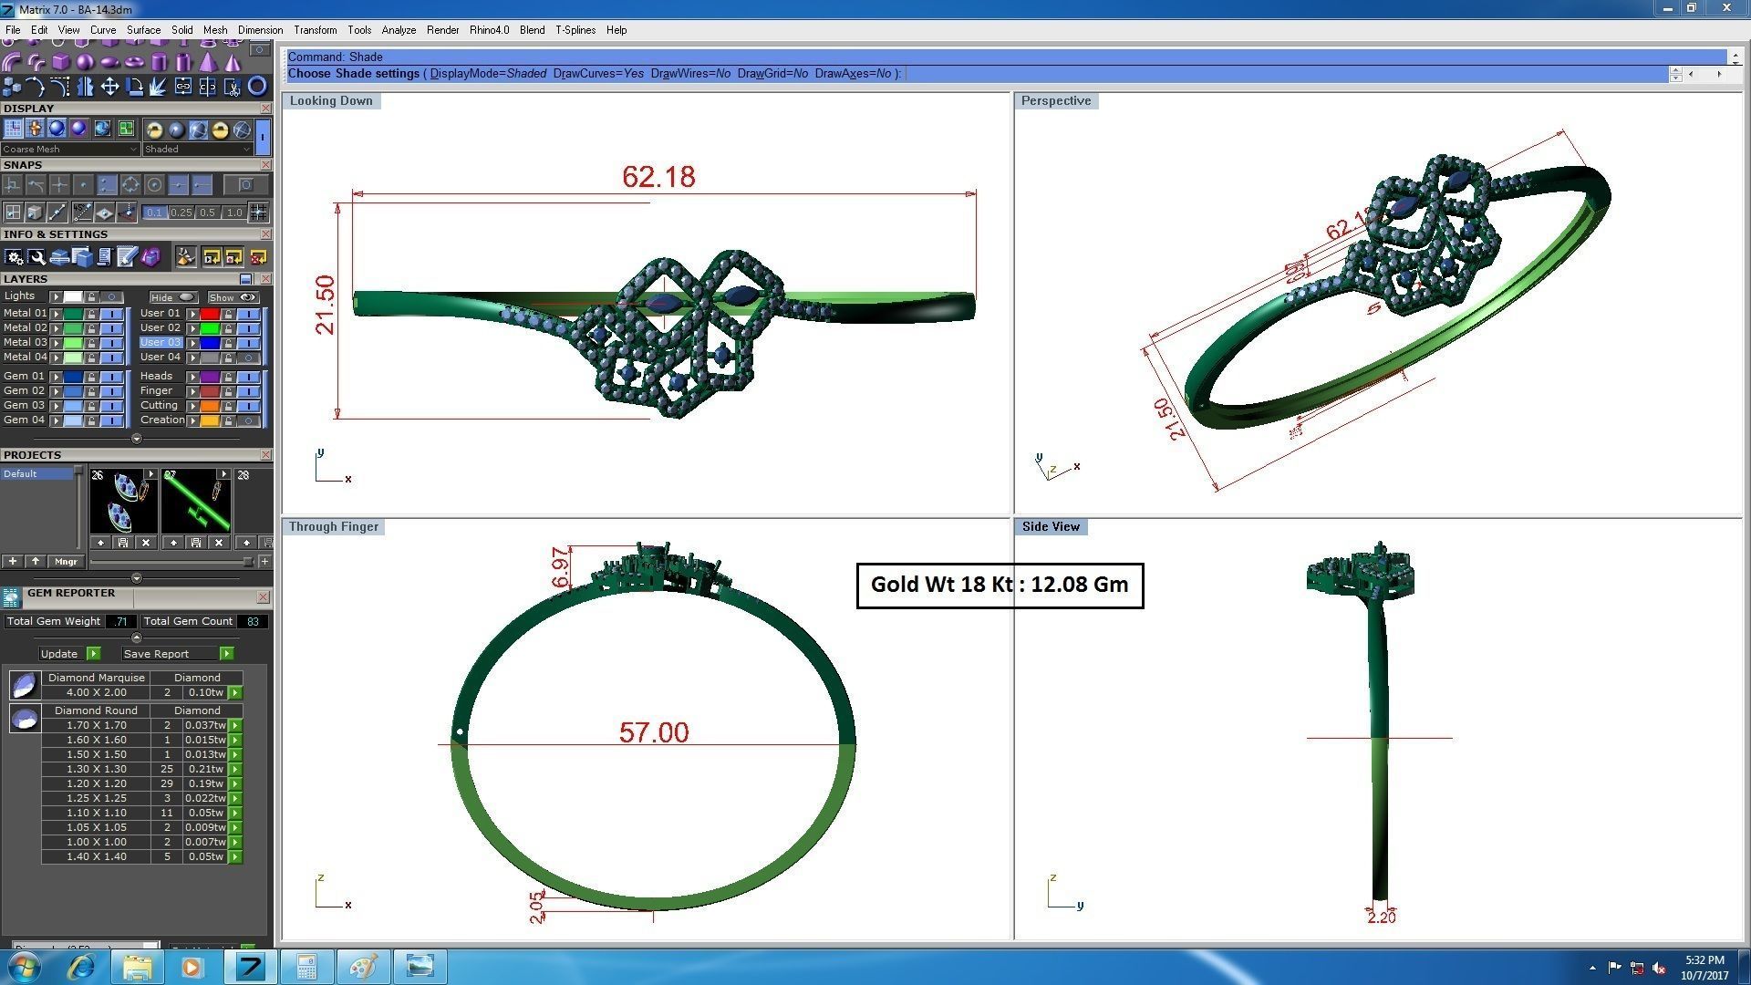The image size is (1751, 985).
Task: Select the purple cylinder solid tool
Action: tap(159, 62)
